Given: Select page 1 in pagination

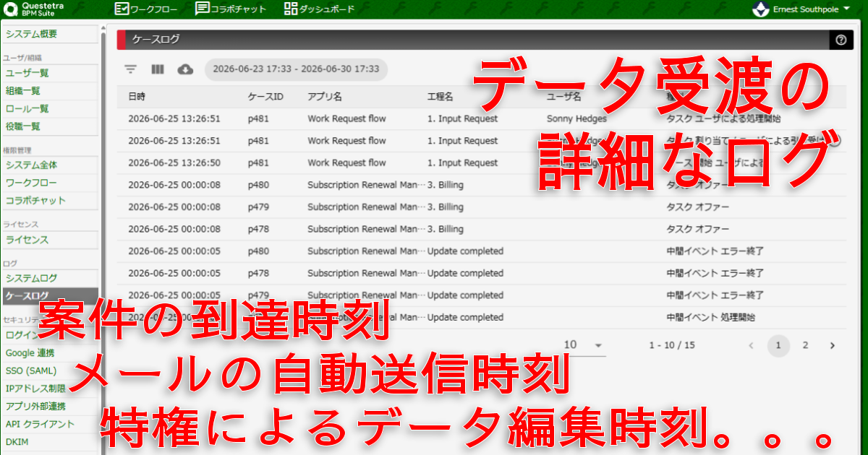Looking at the screenshot, I should tap(778, 345).
